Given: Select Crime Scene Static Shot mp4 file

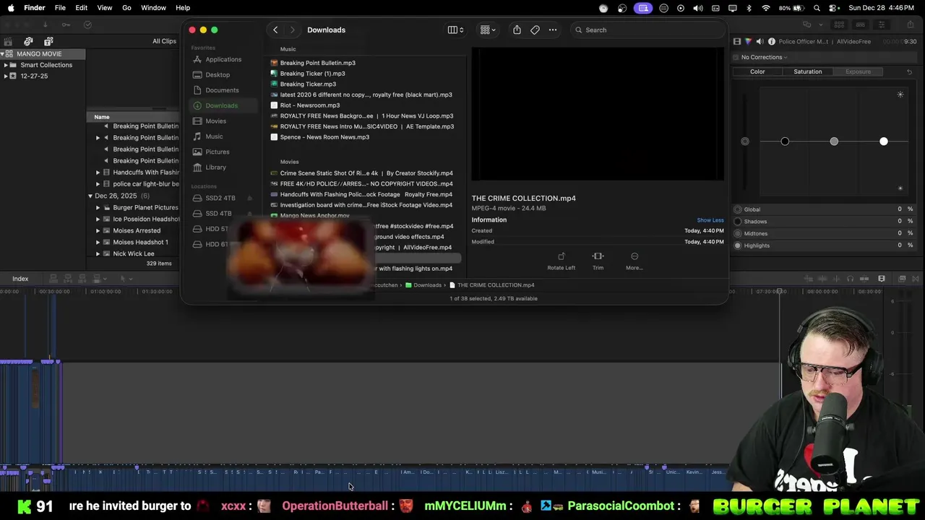Looking at the screenshot, I should click(366, 173).
